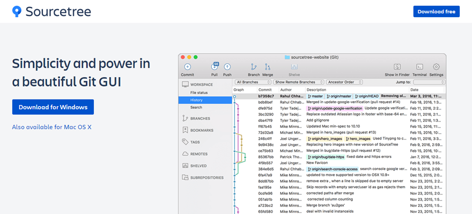Click the Push toolbar icon

[227, 67]
